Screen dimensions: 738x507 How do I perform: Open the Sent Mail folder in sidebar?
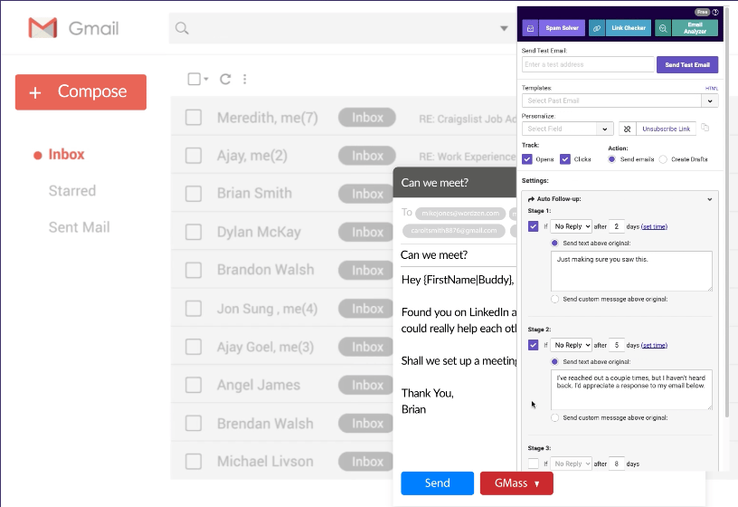[x=79, y=227]
